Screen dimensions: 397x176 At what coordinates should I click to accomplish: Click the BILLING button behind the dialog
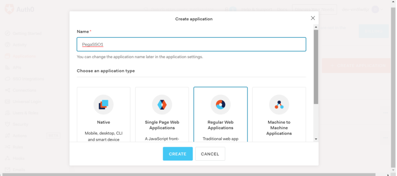point(374,31)
